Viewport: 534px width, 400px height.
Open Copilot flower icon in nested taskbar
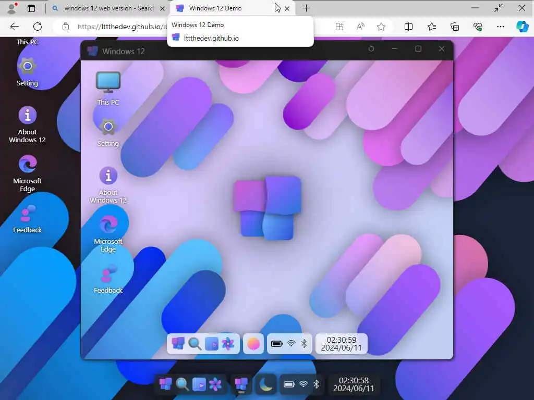click(228, 344)
